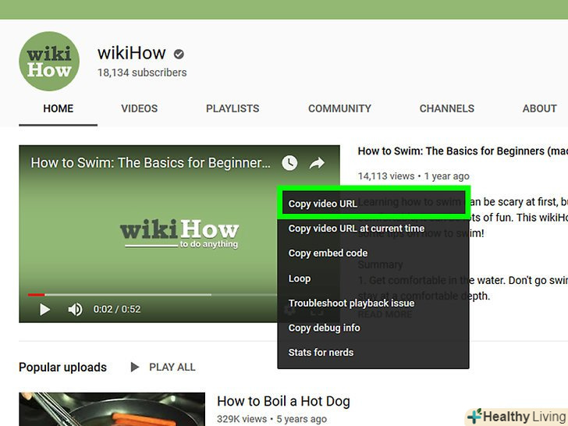Click the wikiHow channel name
This screenshot has height=426, width=568.
tap(132, 53)
